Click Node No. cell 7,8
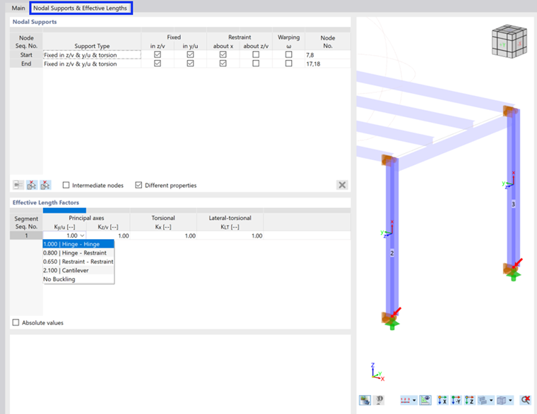This screenshot has width=537, height=414. point(328,55)
